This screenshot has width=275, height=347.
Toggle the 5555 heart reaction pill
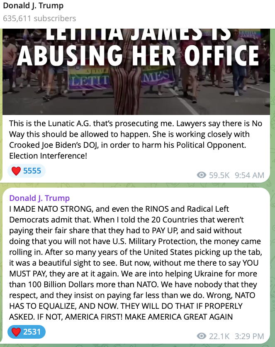point(26,171)
